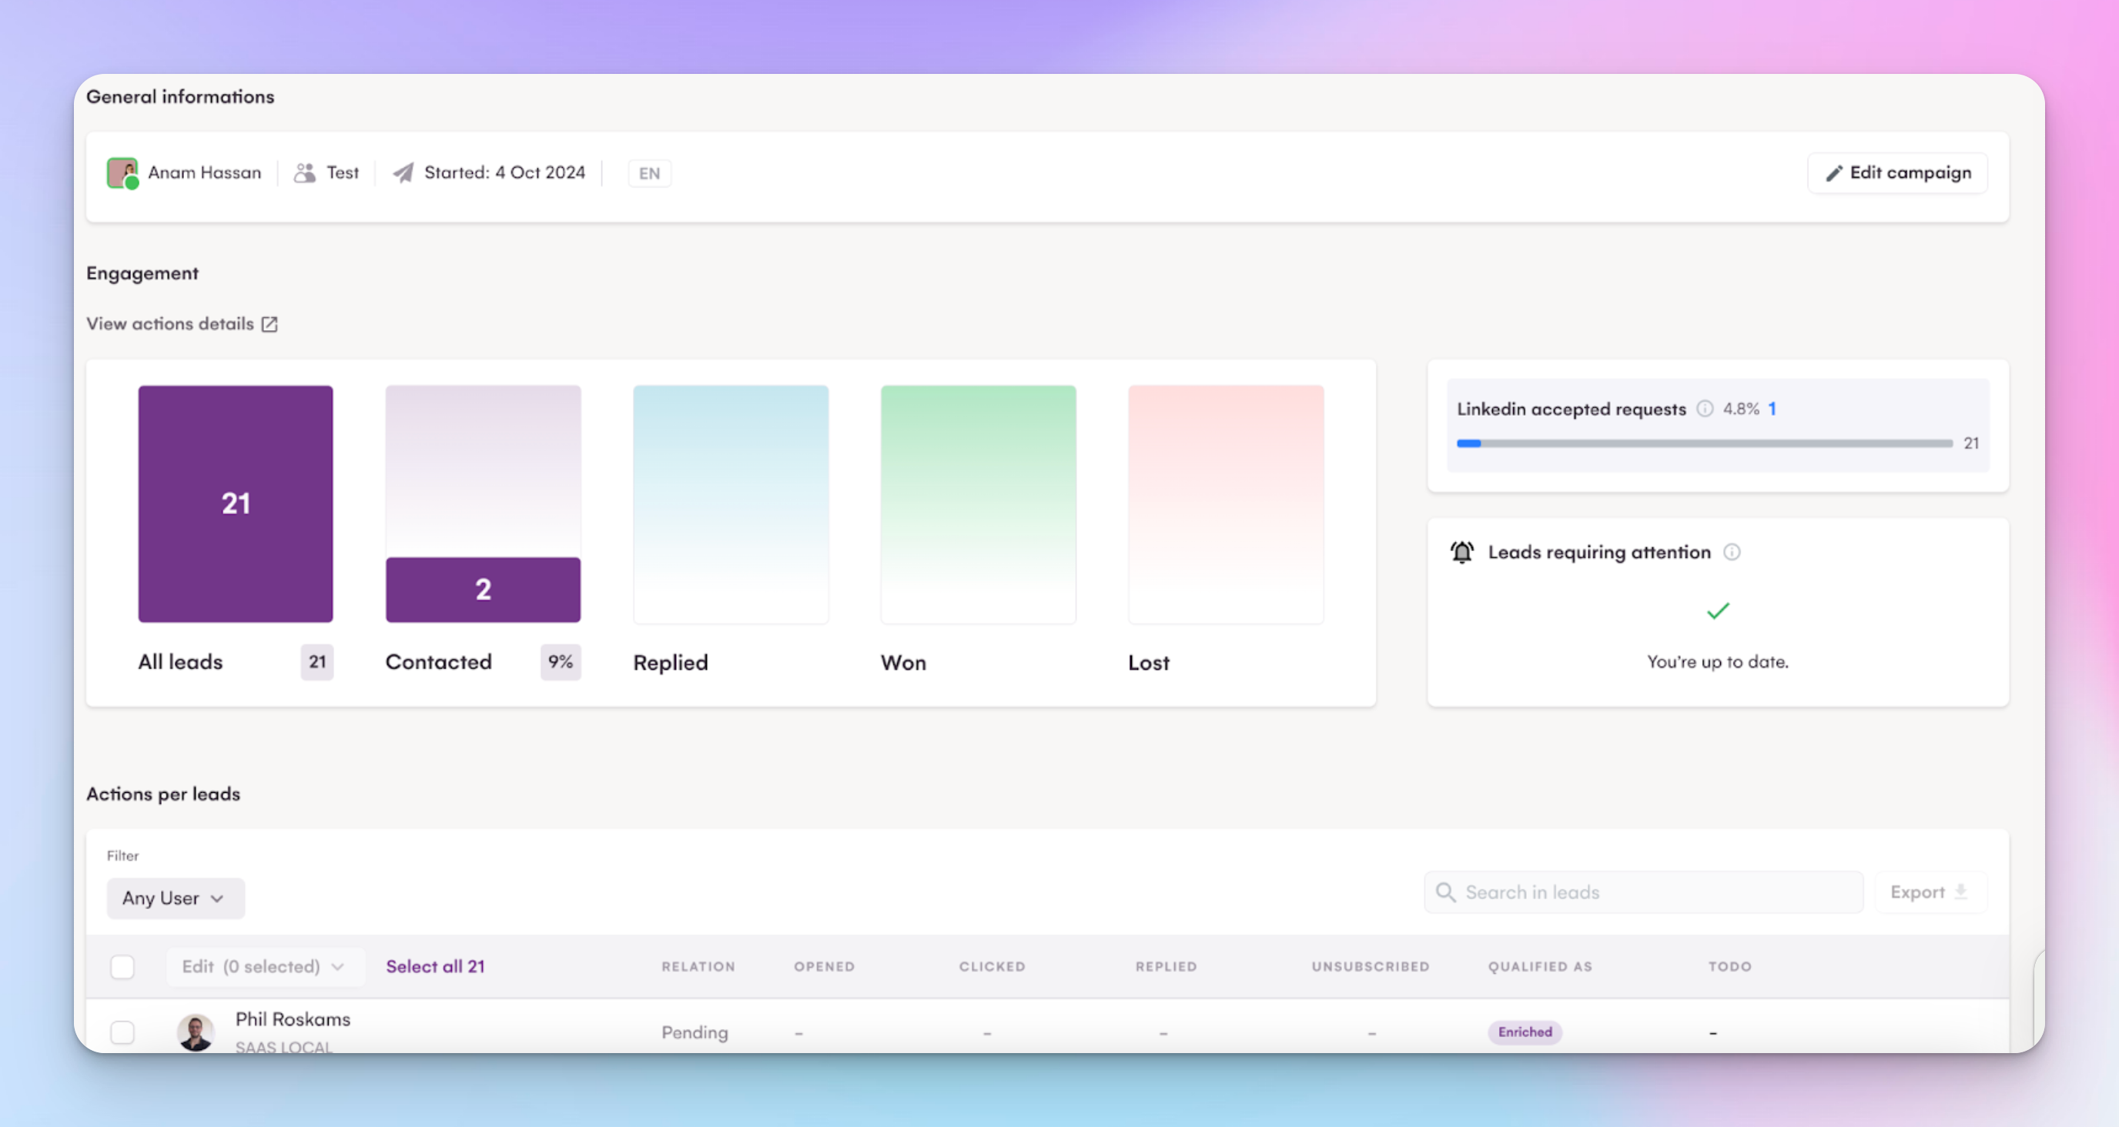The image size is (2119, 1127).
Task: Click the Linkedin accepted requests progress bar
Action: [1703, 443]
